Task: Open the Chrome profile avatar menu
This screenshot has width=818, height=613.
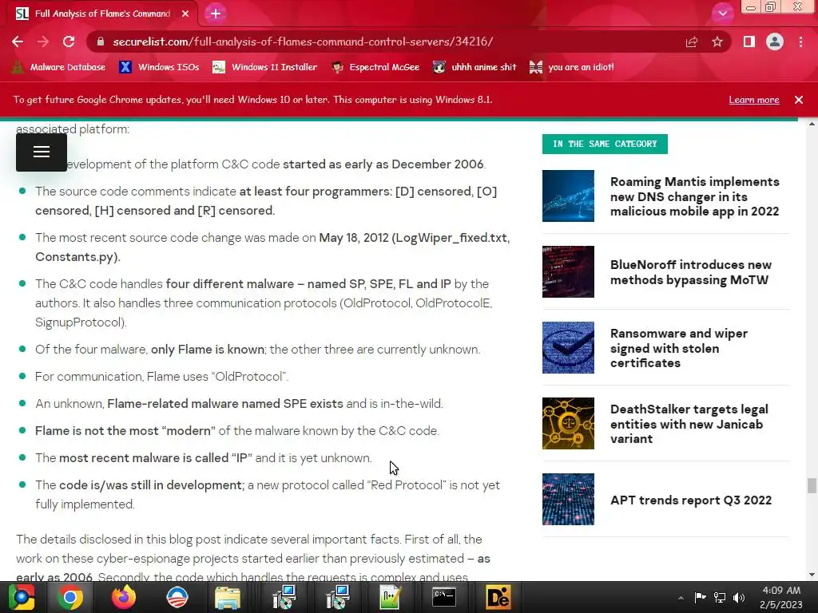Action: click(x=775, y=42)
